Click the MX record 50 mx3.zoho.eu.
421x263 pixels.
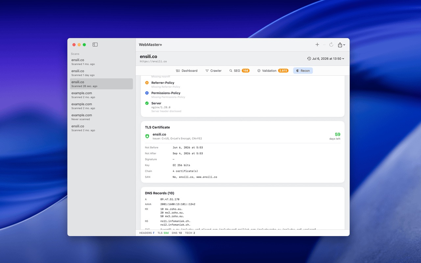tap(172, 216)
